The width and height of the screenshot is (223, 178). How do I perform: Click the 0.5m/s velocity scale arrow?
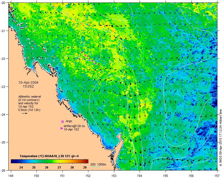(x=25, y=113)
